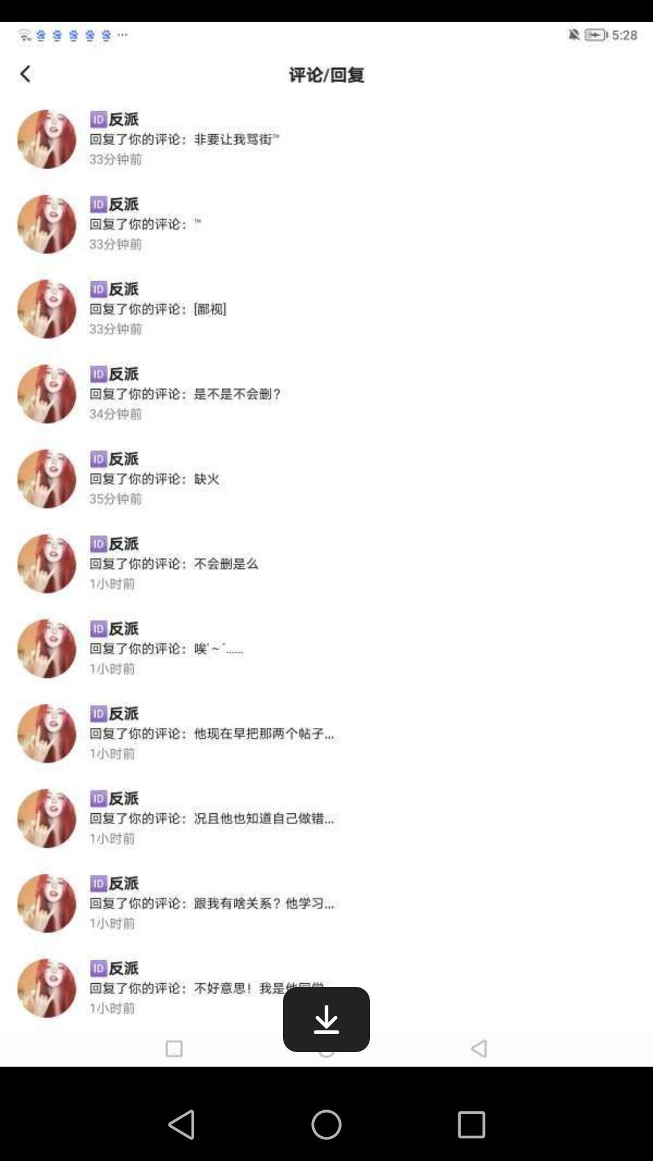Image resolution: width=653 pixels, height=1161 pixels.
Task: Tap username 反派 above the [鄙视] reply
Action: pos(124,289)
